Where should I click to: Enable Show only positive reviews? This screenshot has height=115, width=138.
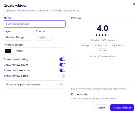tap(60, 84)
